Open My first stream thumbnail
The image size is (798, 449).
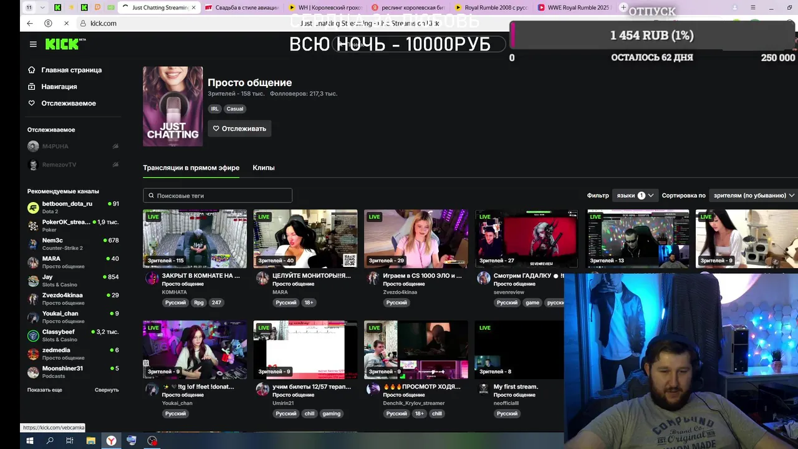[519, 350]
